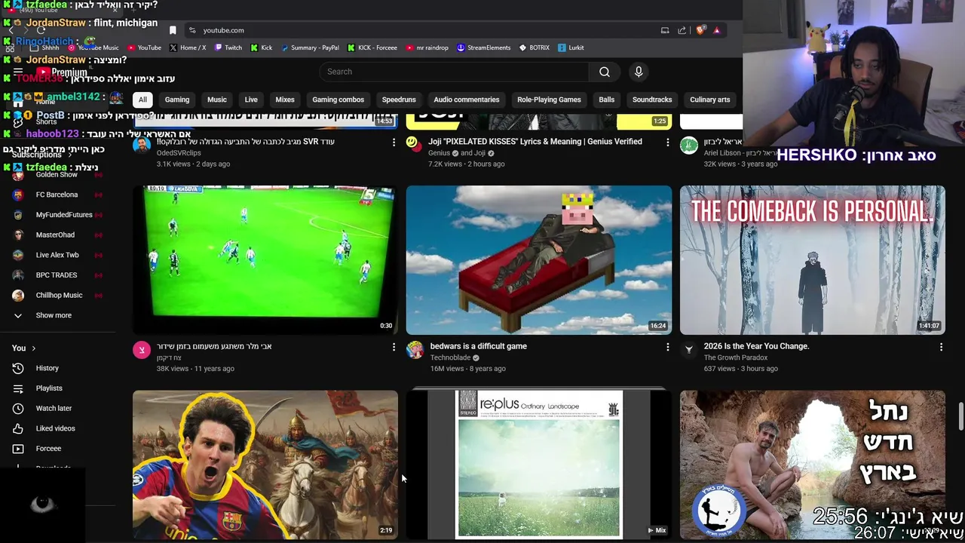Screen dimensions: 965x543
Task: Open Playlists from the sidebar
Action: tap(49, 388)
